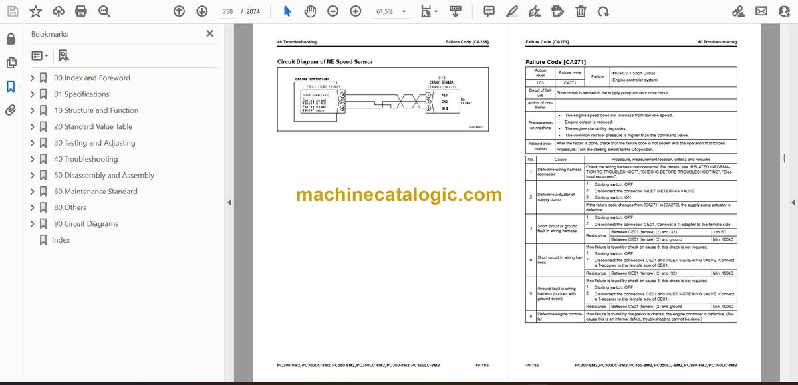This screenshot has height=385, width=798.
Task: Expand the 90 Circuit Diagrams bookmark
Action: tap(32, 224)
